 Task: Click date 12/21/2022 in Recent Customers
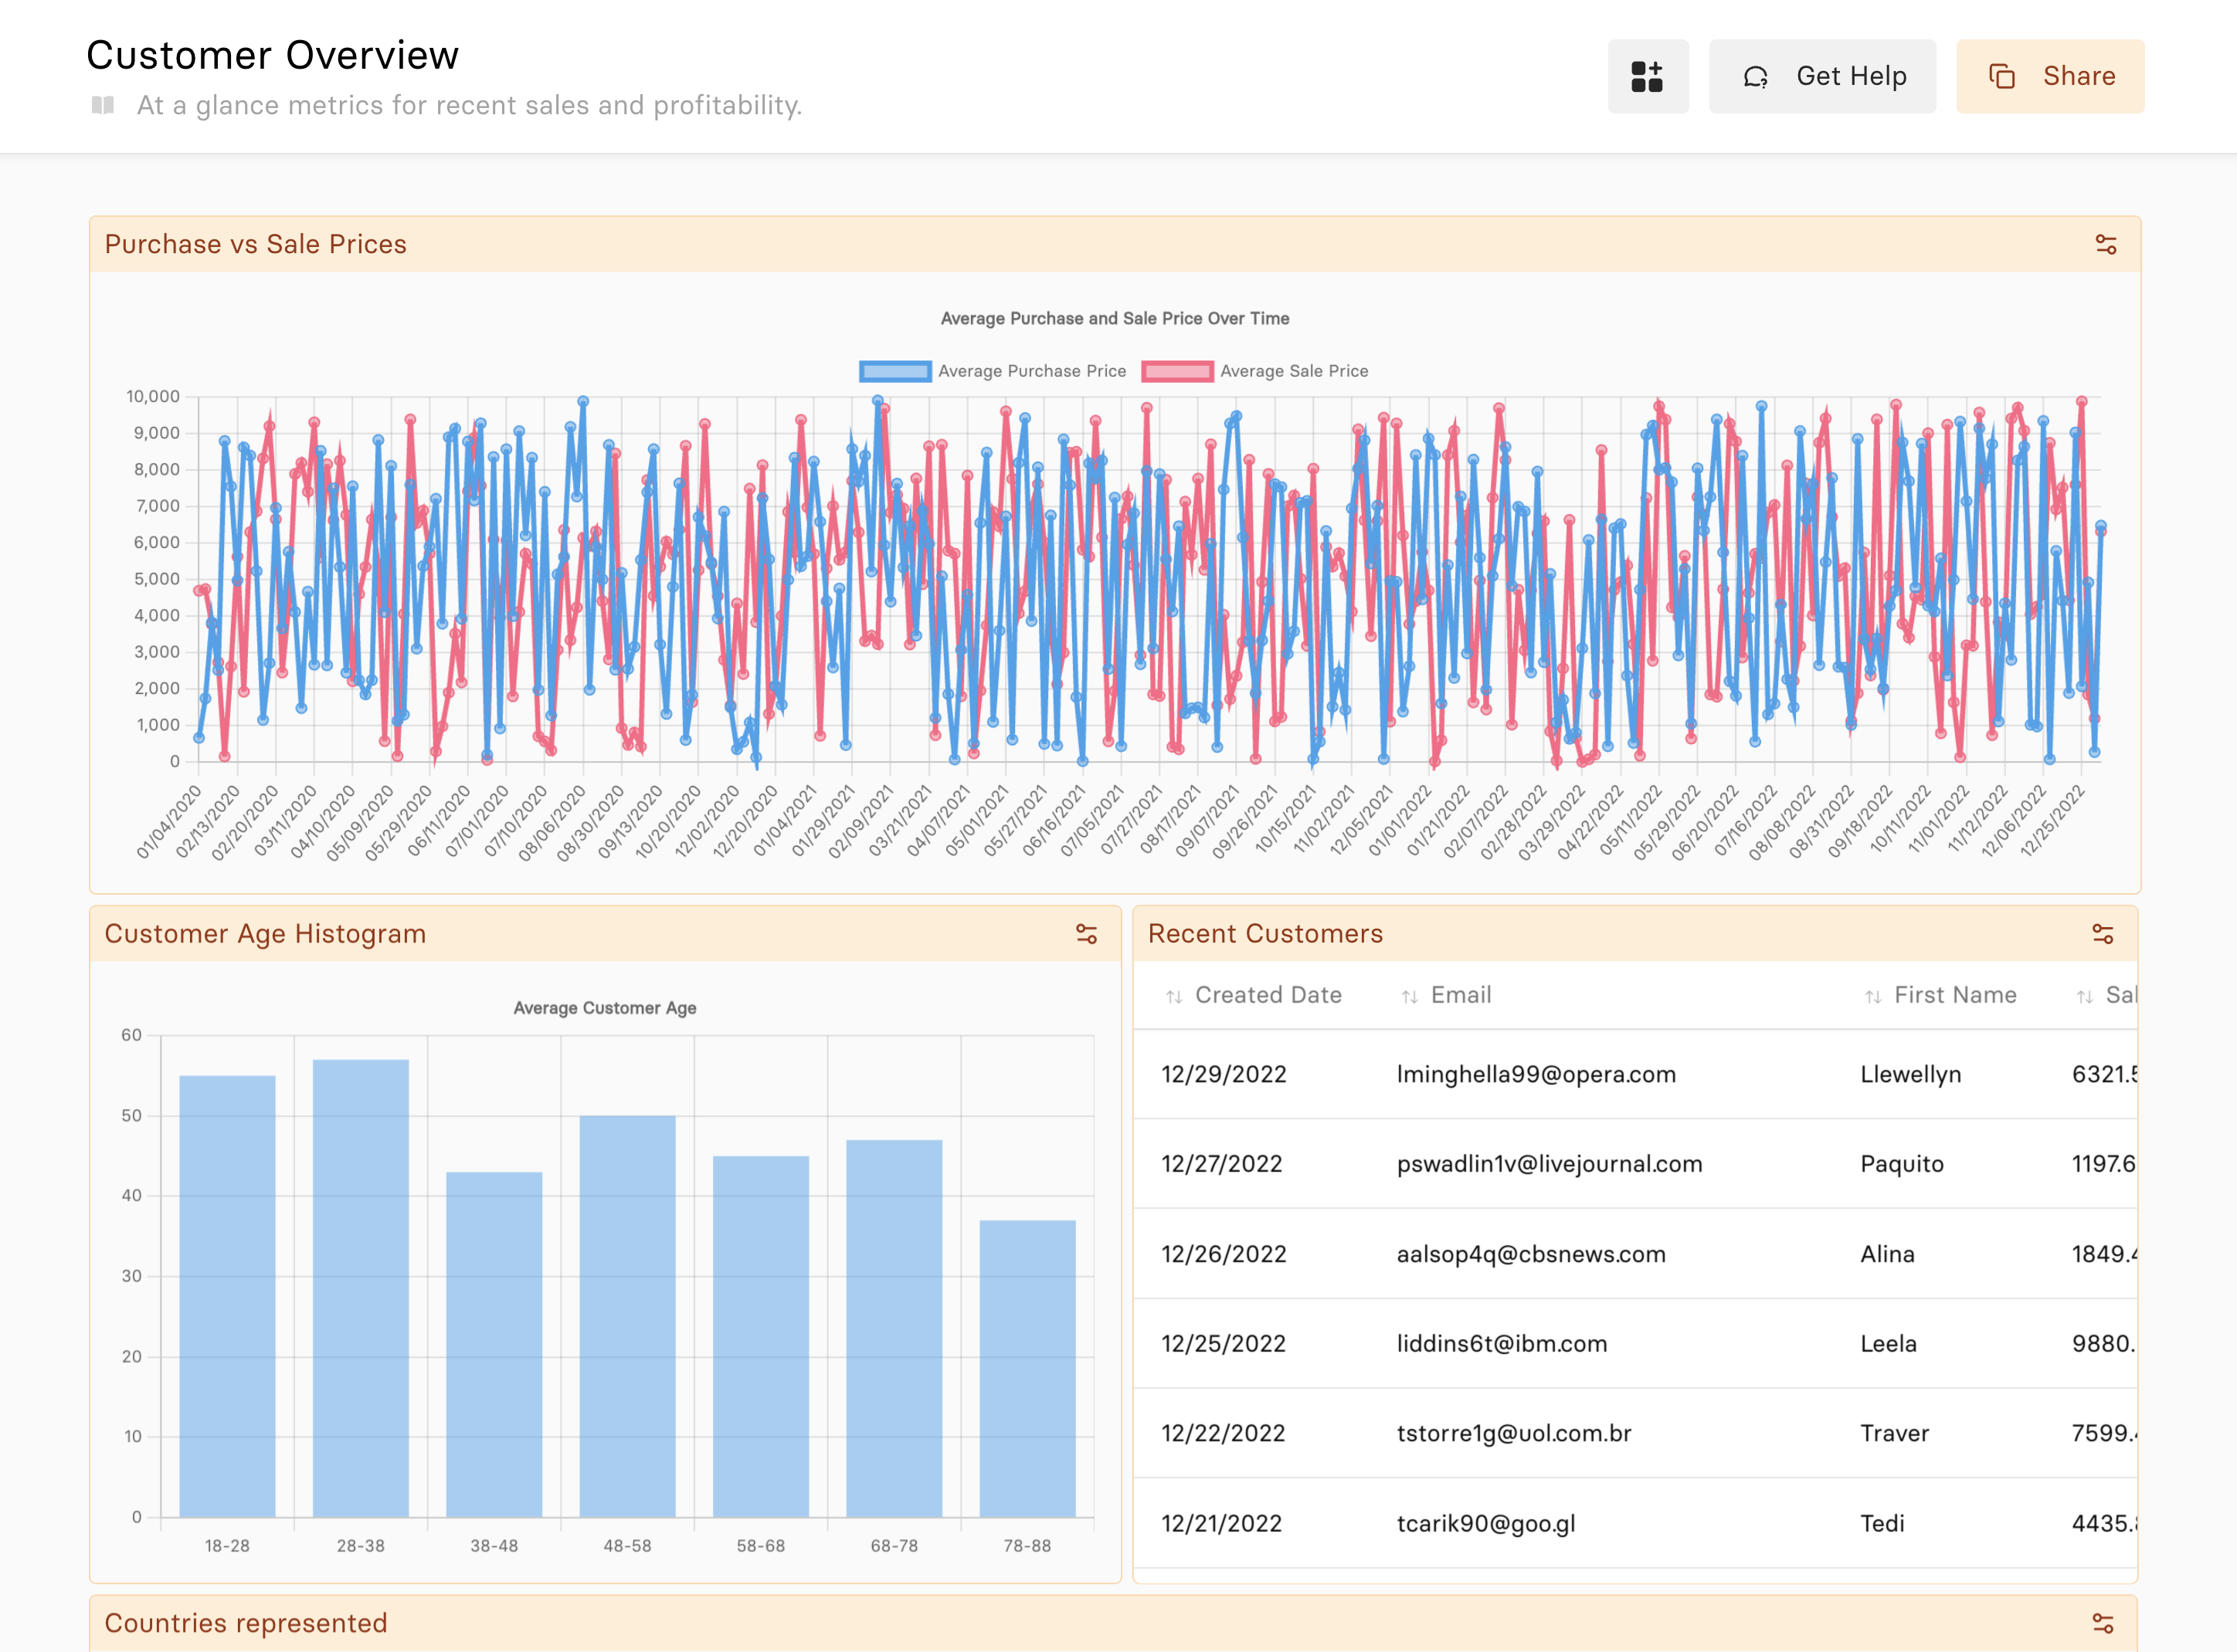1221,1524
